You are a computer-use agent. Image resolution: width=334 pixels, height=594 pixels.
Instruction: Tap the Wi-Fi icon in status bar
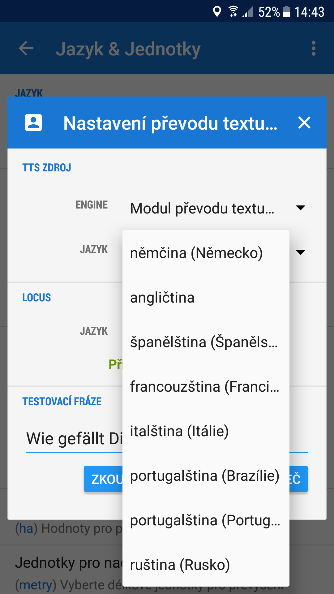pyautogui.click(x=233, y=12)
